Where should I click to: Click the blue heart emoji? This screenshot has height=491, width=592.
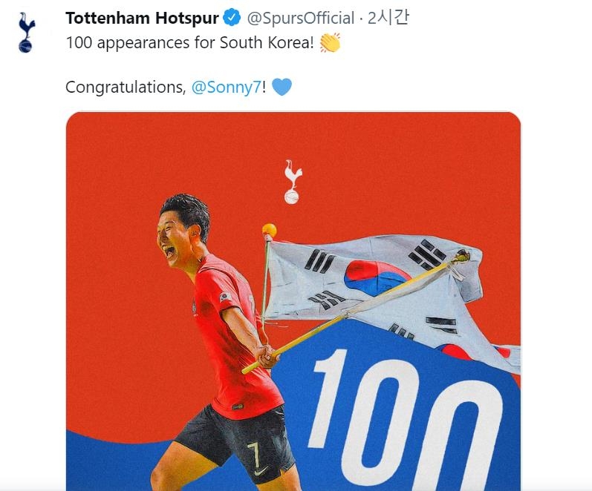point(282,88)
